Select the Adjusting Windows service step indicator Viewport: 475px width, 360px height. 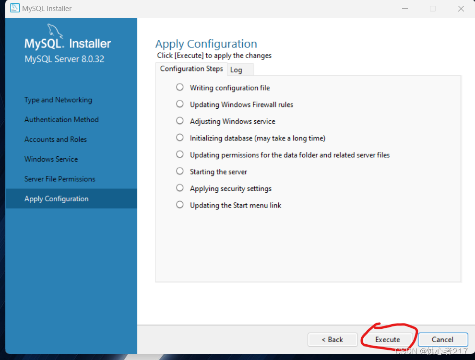click(179, 121)
